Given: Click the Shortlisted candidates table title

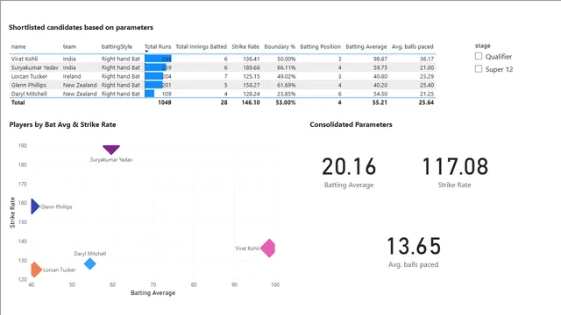Looking at the screenshot, I should click(x=81, y=27).
